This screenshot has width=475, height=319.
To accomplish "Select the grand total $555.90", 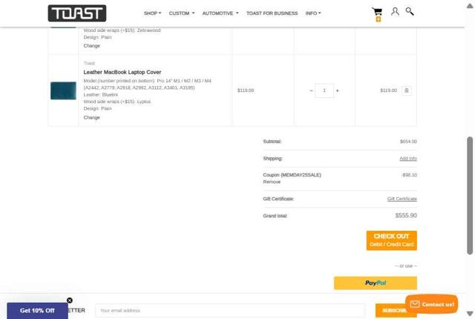I will (406, 215).
